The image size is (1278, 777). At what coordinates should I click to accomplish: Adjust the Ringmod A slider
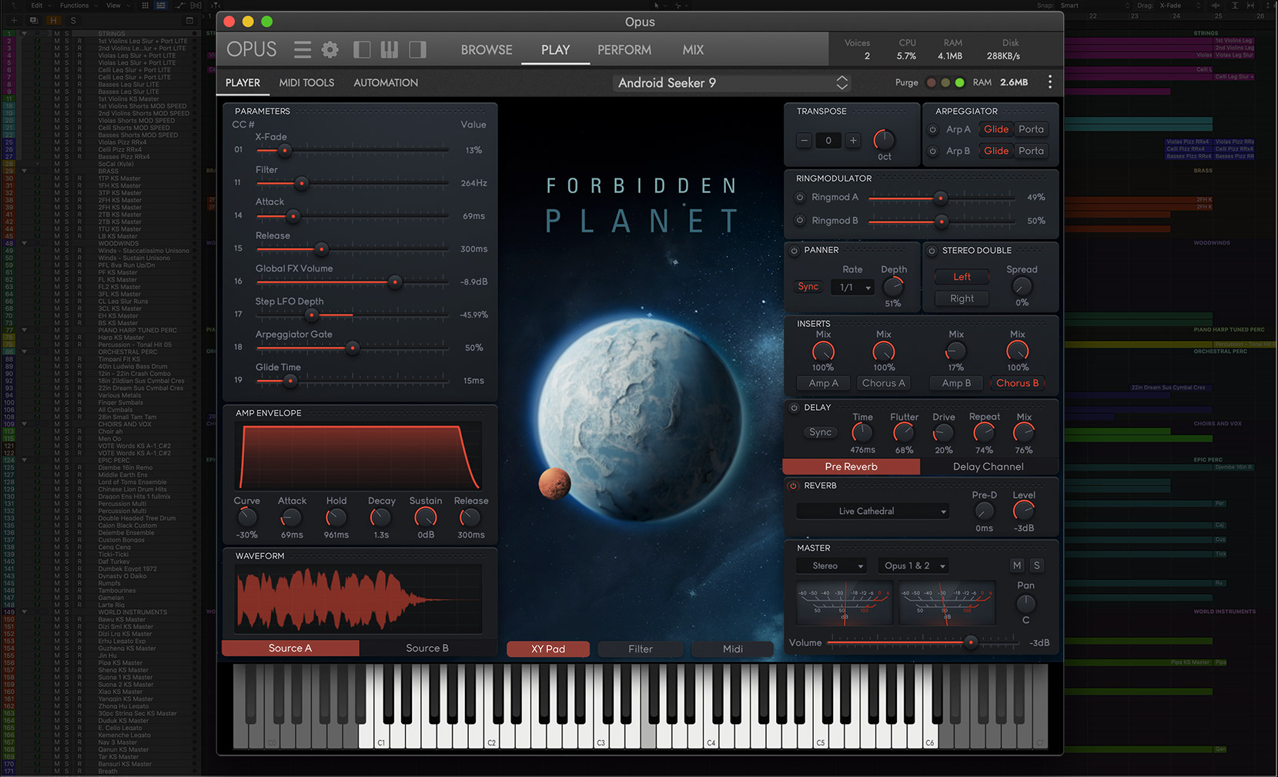click(940, 198)
